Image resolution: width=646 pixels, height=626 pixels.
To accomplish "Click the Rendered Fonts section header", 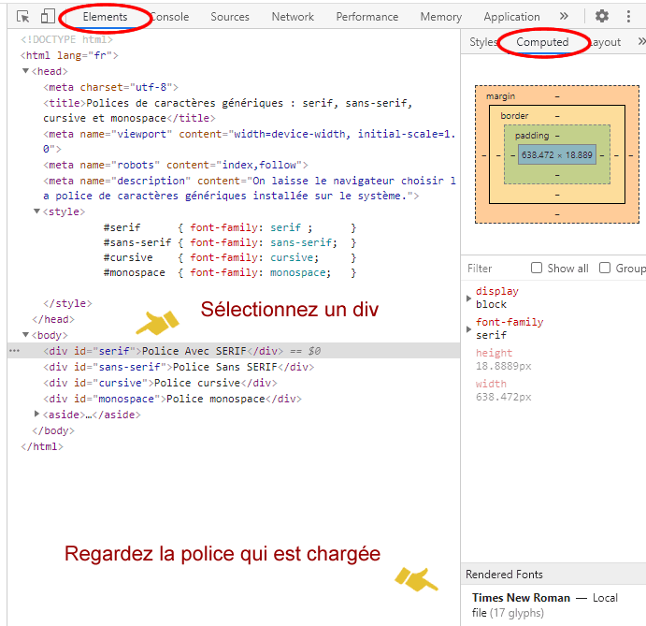I will coord(553,574).
